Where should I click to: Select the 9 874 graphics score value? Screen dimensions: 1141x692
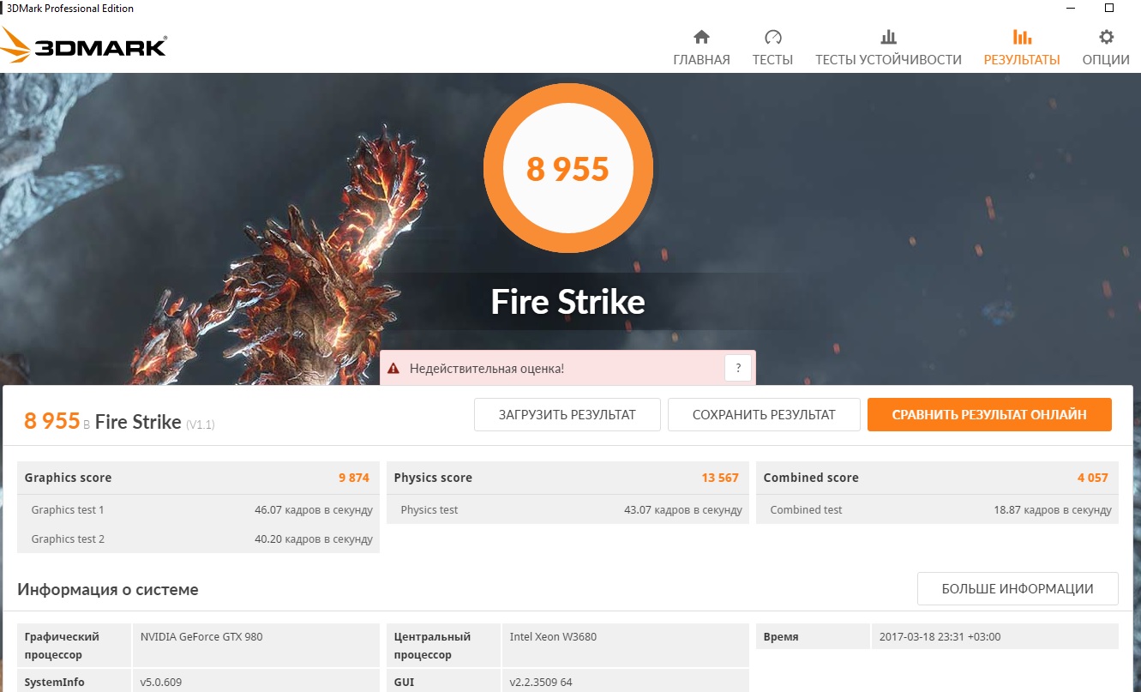point(354,478)
